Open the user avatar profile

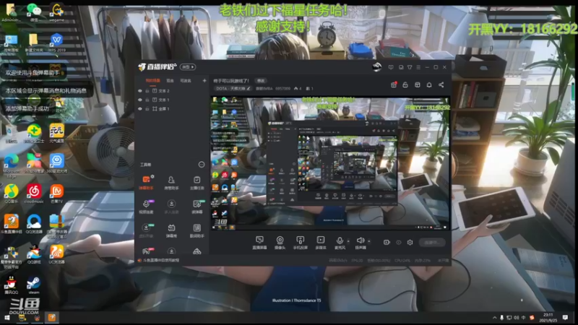376,67
